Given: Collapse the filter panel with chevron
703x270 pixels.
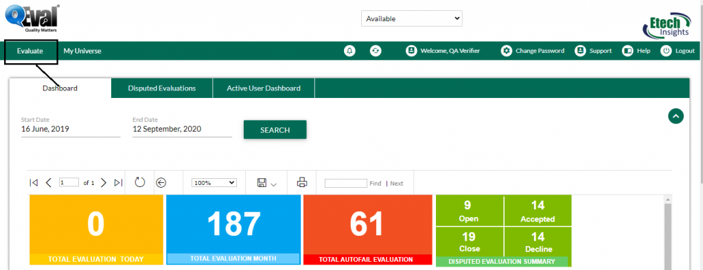Looking at the screenshot, I should 676,116.
